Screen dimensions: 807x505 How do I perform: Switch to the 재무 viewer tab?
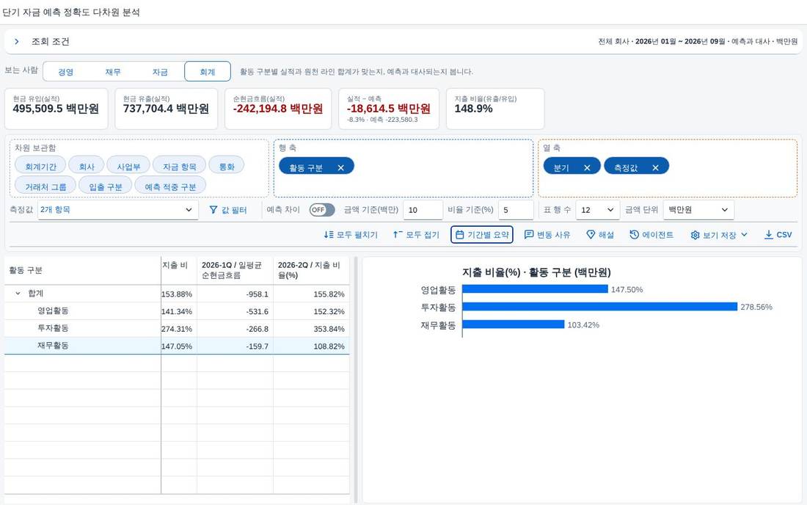coord(113,72)
